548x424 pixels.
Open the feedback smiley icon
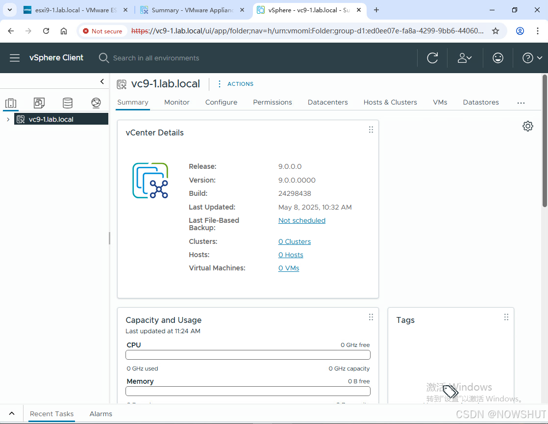click(x=498, y=58)
